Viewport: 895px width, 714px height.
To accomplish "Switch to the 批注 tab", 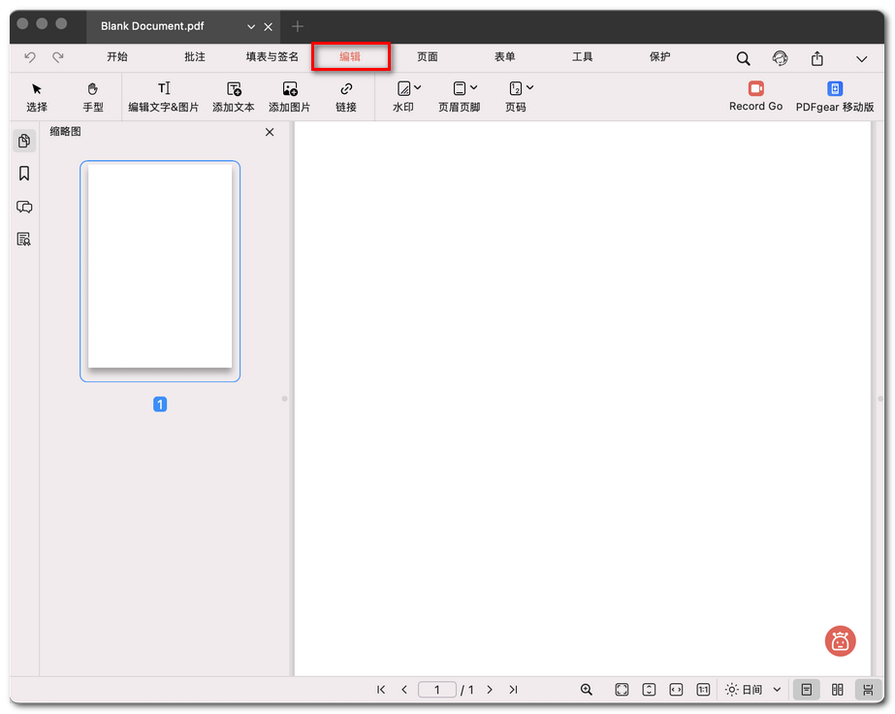I will point(195,57).
